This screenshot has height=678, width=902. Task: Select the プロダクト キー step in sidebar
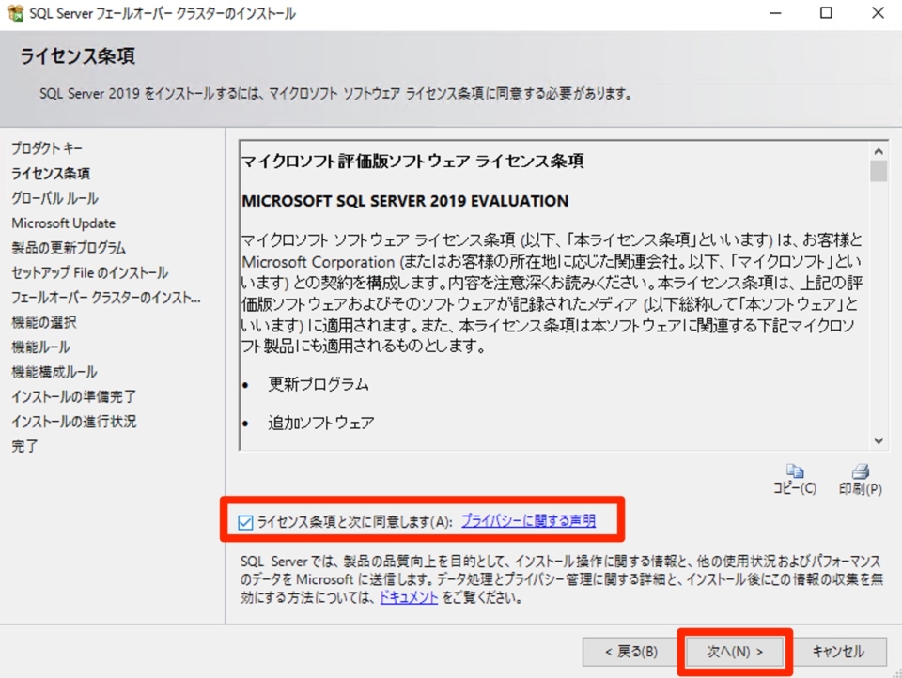47,148
